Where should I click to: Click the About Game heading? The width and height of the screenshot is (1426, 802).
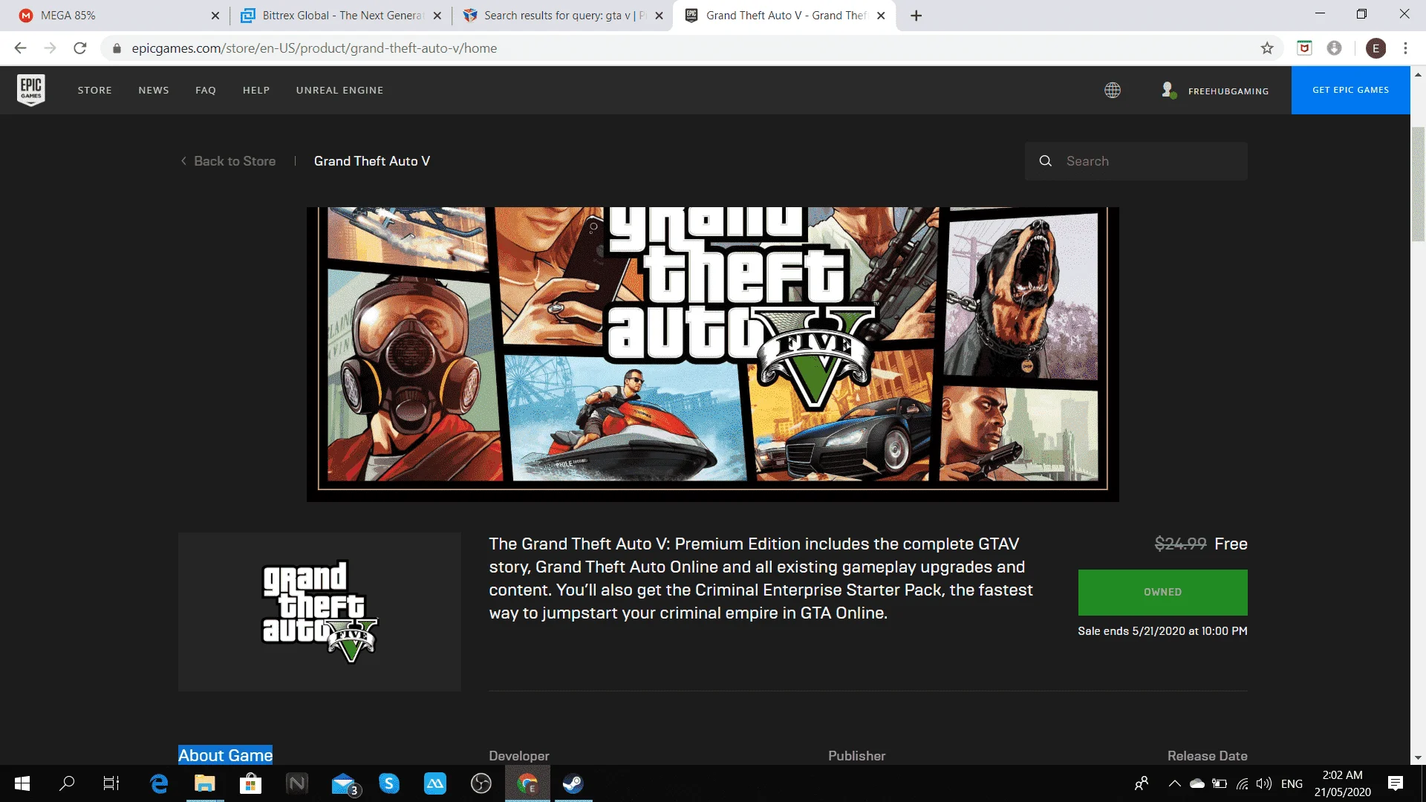[x=226, y=755]
